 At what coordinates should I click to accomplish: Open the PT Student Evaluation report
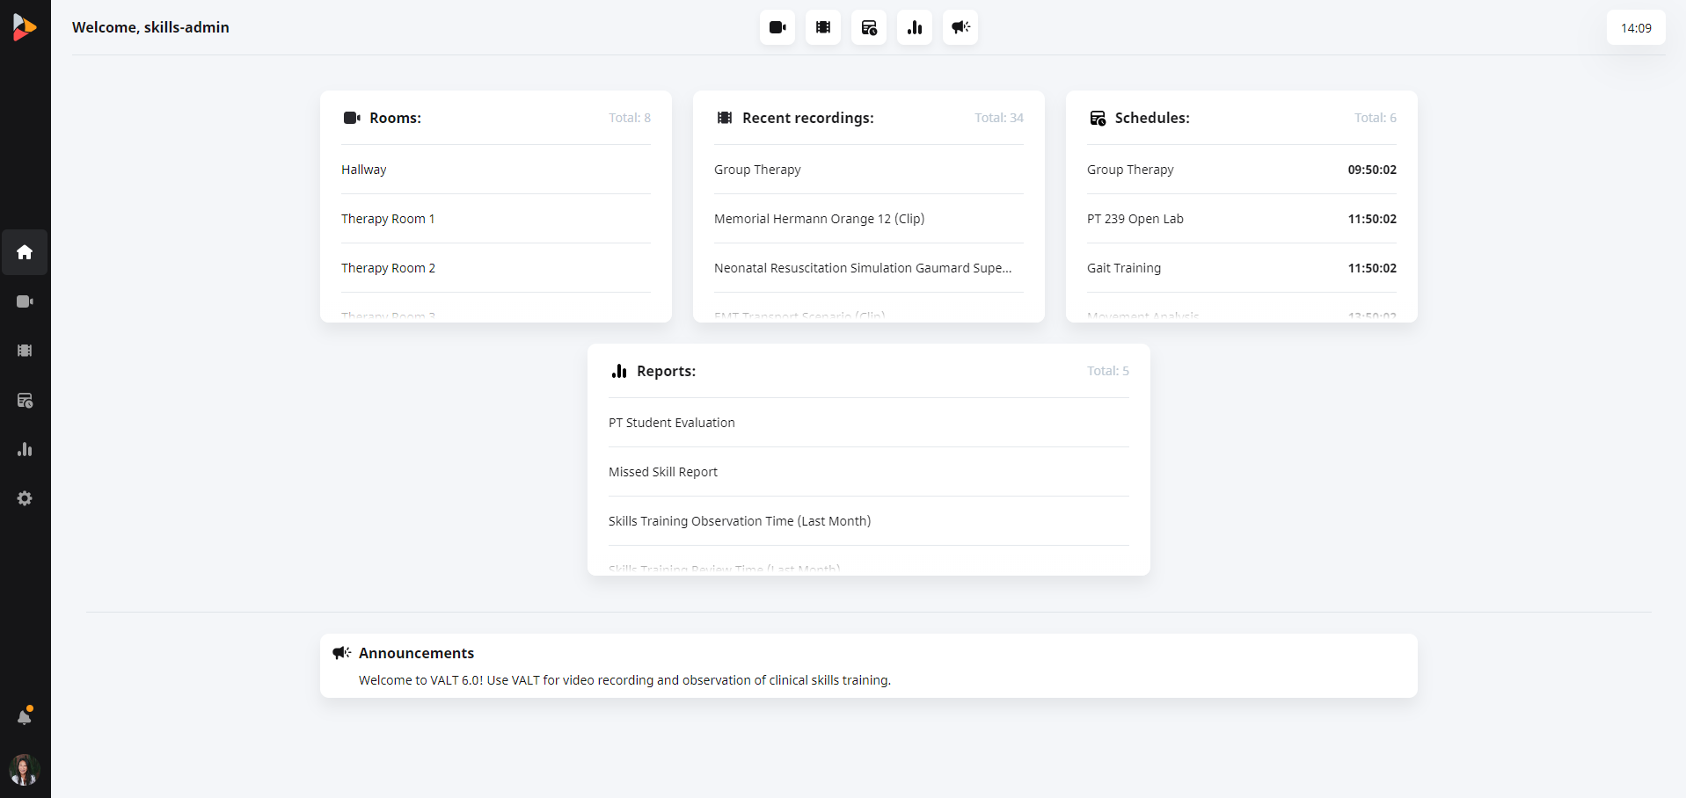tap(672, 423)
